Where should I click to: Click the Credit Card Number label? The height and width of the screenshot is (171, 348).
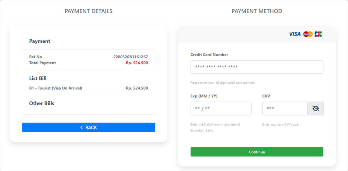click(209, 55)
